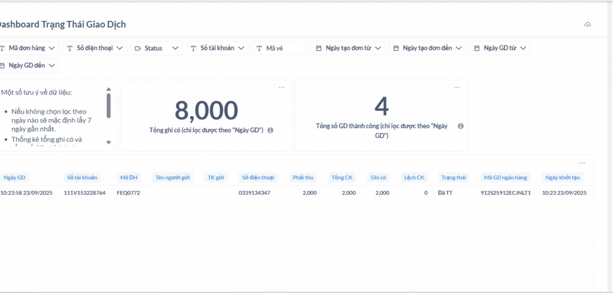Open the Ngày tạo đơn từ date picker
The width and height of the screenshot is (613, 293).
click(348, 48)
